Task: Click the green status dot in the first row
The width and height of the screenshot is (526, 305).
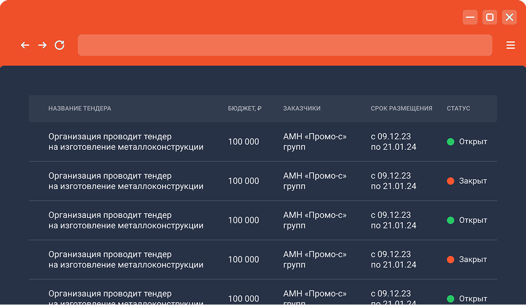Action: 451,142
